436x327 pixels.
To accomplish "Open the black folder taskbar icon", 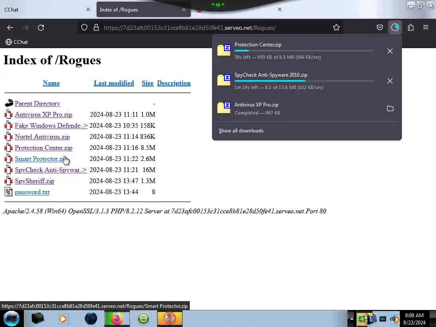I will coord(37,318).
